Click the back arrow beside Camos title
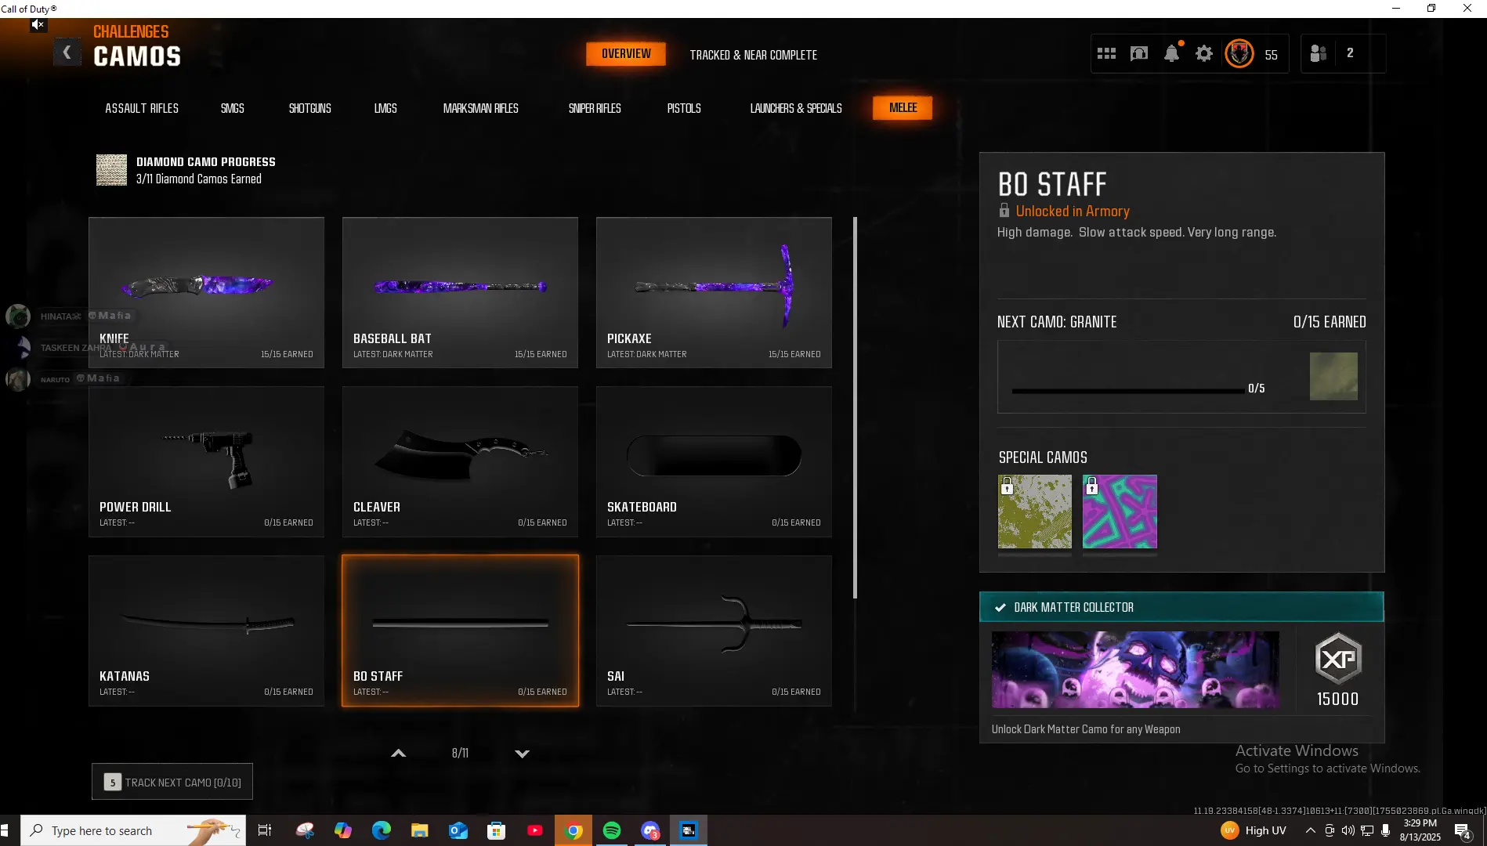The width and height of the screenshot is (1487, 846). coord(67,53)
